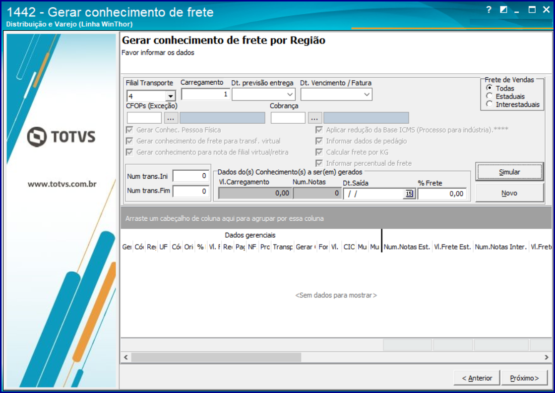
Task: Toggle Calcular frete por KG checkbox
Action: click(x=319, y=152)
